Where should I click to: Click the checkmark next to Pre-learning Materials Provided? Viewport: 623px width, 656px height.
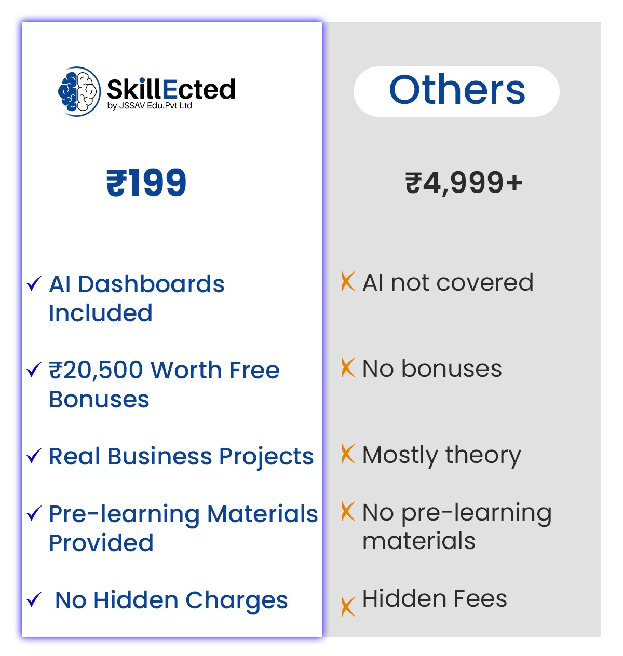(34, 513)
